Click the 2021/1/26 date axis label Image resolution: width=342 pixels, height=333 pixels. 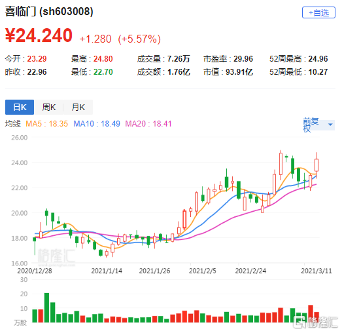click(x=154, y=271)
